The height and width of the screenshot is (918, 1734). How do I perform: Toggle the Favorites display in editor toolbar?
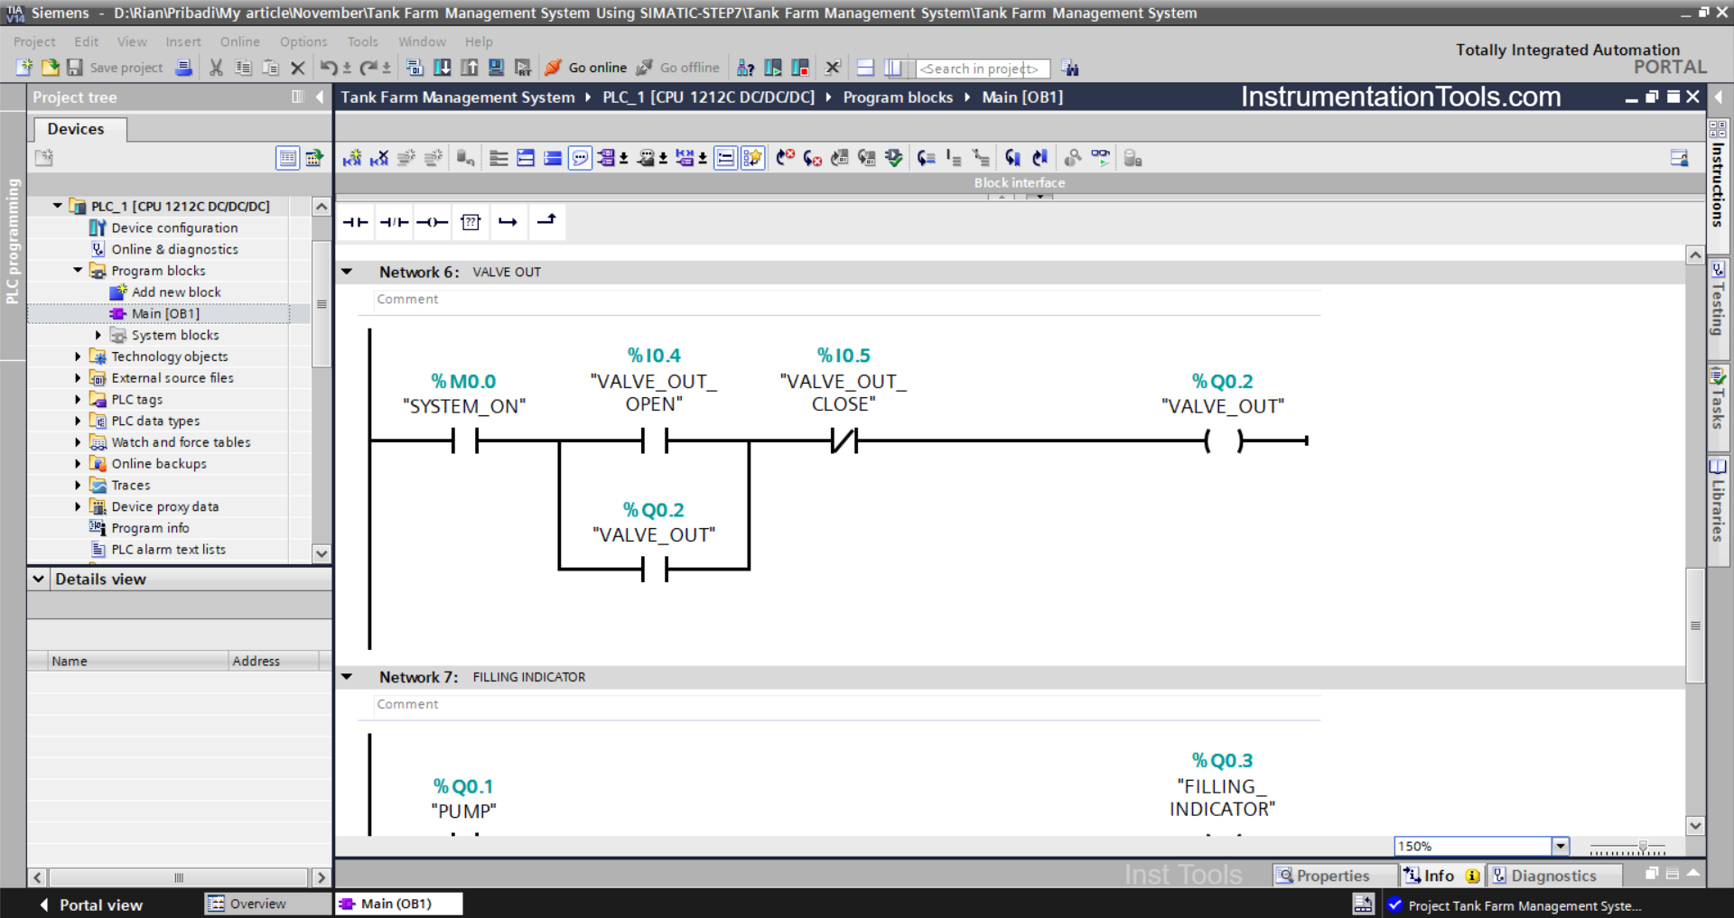point(752,158)
